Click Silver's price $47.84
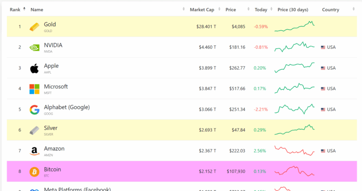 point(238,130)
